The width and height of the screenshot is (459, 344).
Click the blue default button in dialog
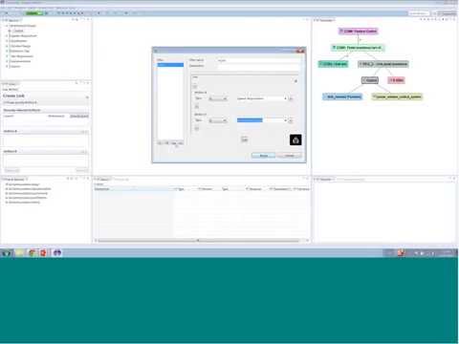[263, 156]
